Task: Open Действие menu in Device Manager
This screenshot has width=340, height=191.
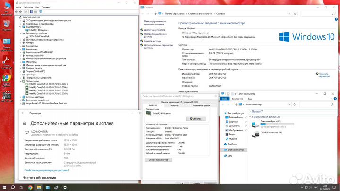Action: pyautogui.click(x=28, y=8)
